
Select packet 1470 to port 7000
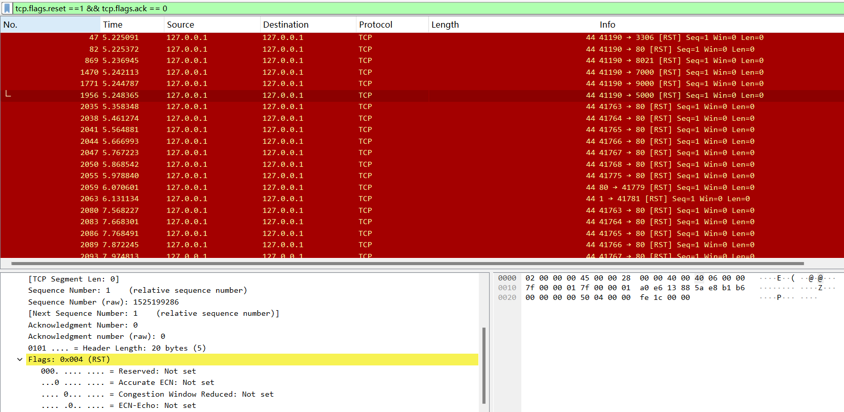click(422, 72)
